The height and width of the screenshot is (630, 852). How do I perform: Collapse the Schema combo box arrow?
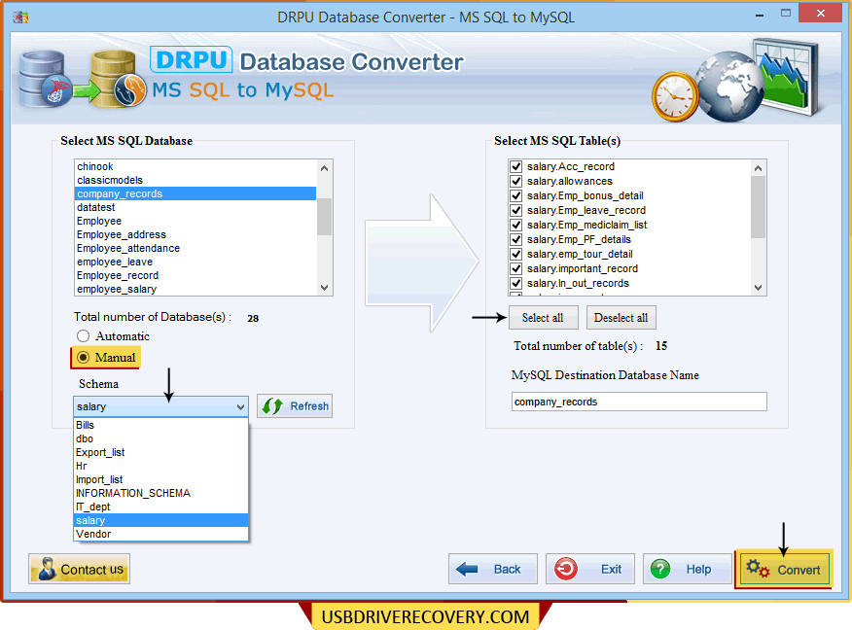click(x=240, y=406)
